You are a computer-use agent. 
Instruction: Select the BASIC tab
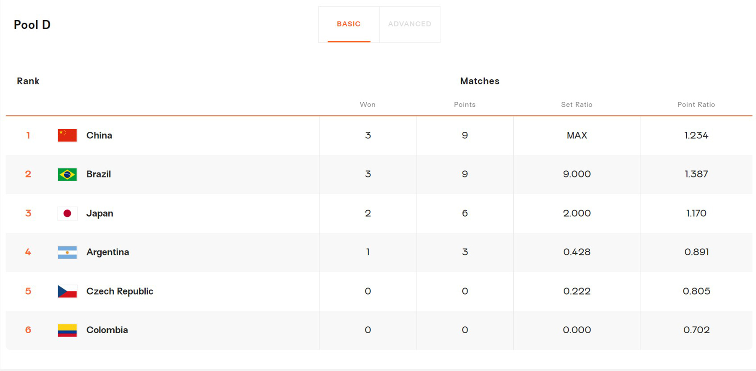349,24
